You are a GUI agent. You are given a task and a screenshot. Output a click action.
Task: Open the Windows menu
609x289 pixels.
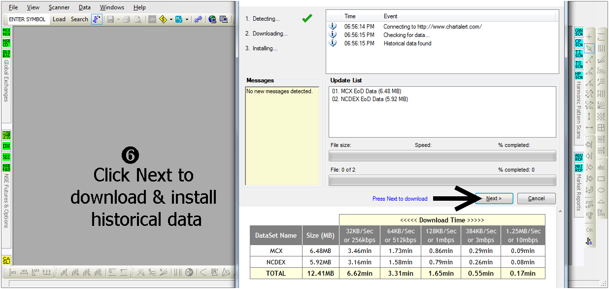click(x=112, y=7)
